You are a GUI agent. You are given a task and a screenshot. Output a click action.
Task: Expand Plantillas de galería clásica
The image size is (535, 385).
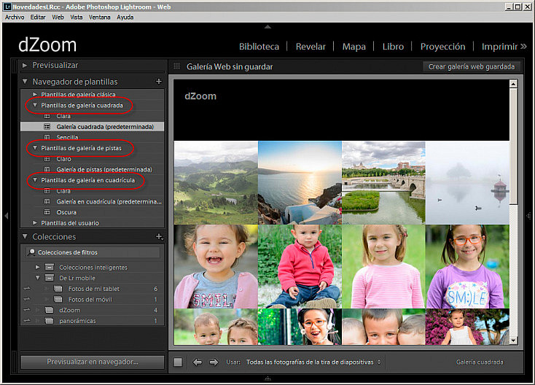[35, 94]
